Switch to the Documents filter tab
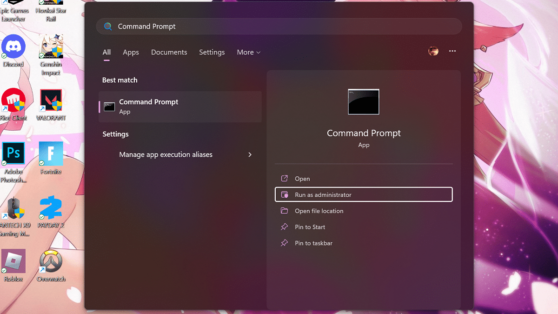 point(169,53)
